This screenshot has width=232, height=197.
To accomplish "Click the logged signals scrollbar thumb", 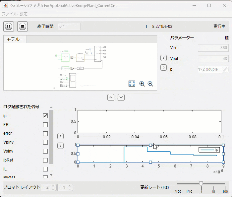I will tap(51, 137).
